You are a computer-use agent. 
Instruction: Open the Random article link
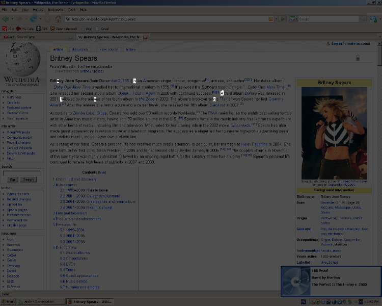pos(17,118)
